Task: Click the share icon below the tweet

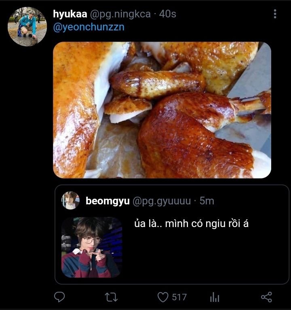Action: 266,297
